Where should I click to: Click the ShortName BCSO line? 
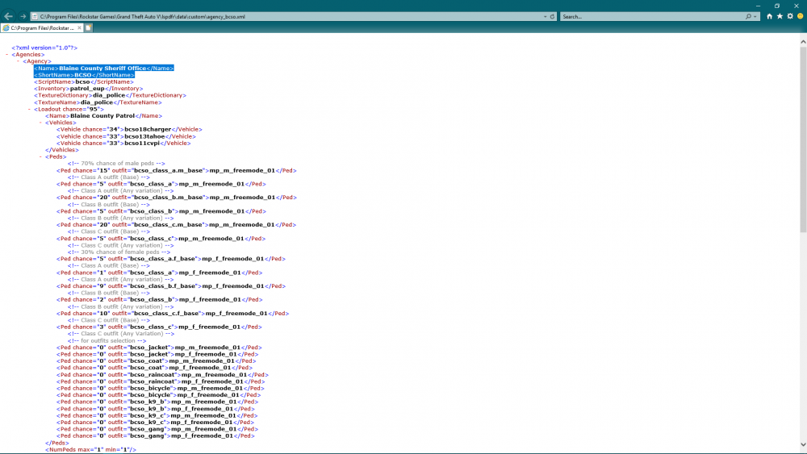click(x=85, y=75)
